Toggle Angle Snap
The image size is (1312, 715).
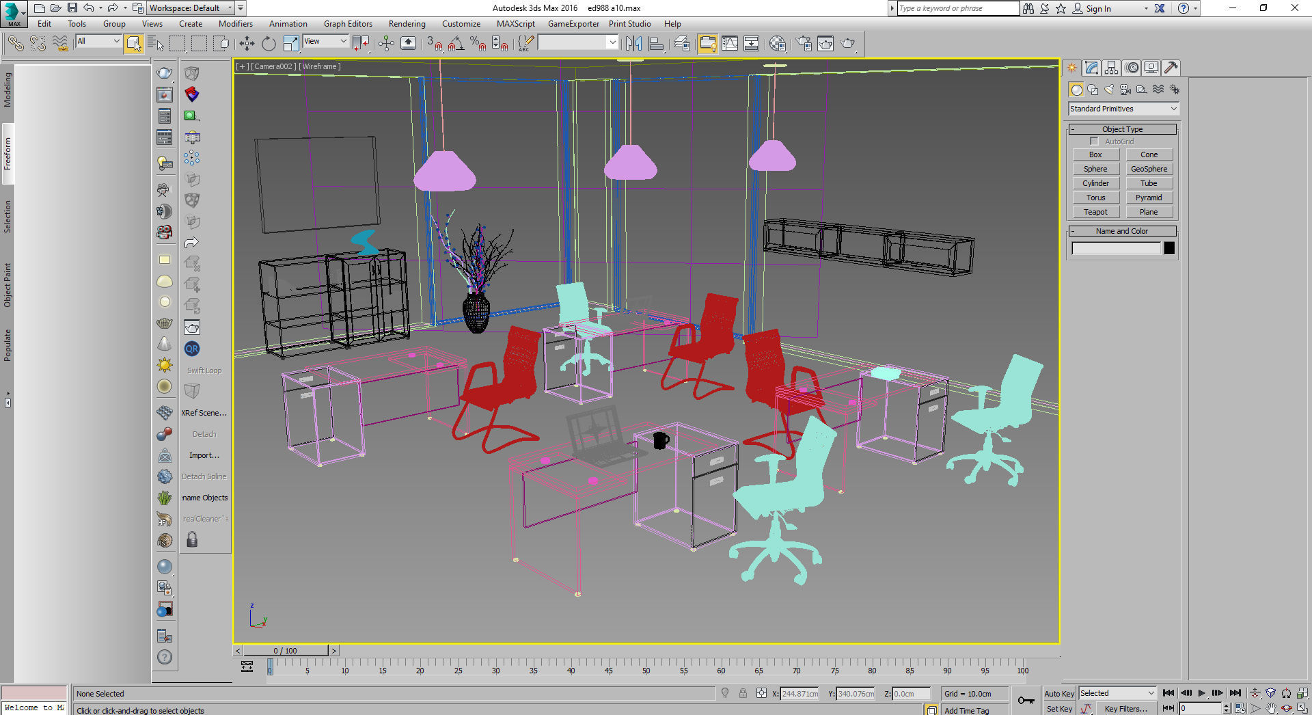(456, 44)
